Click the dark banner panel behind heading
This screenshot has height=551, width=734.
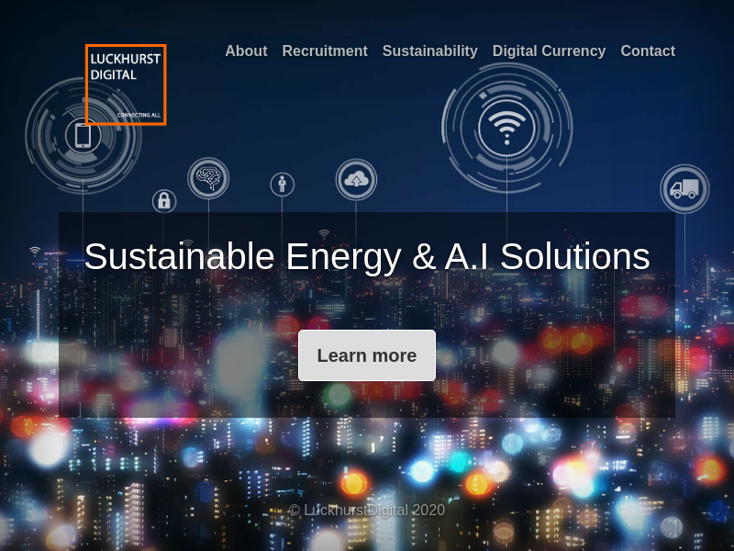tap(367, 315)
